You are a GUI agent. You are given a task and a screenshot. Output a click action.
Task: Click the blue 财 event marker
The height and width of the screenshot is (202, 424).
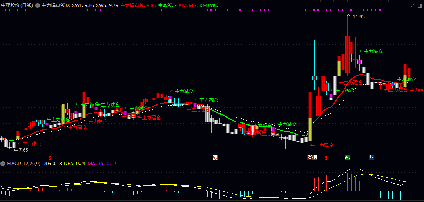(x=372, y=157)
